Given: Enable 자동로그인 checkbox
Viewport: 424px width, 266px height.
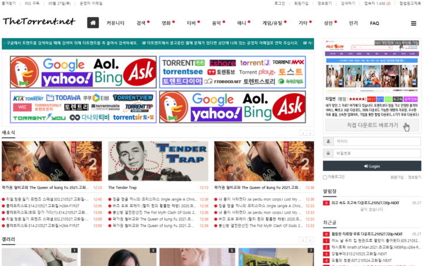Looking at the screenshot, I should (x=324, y=177).
